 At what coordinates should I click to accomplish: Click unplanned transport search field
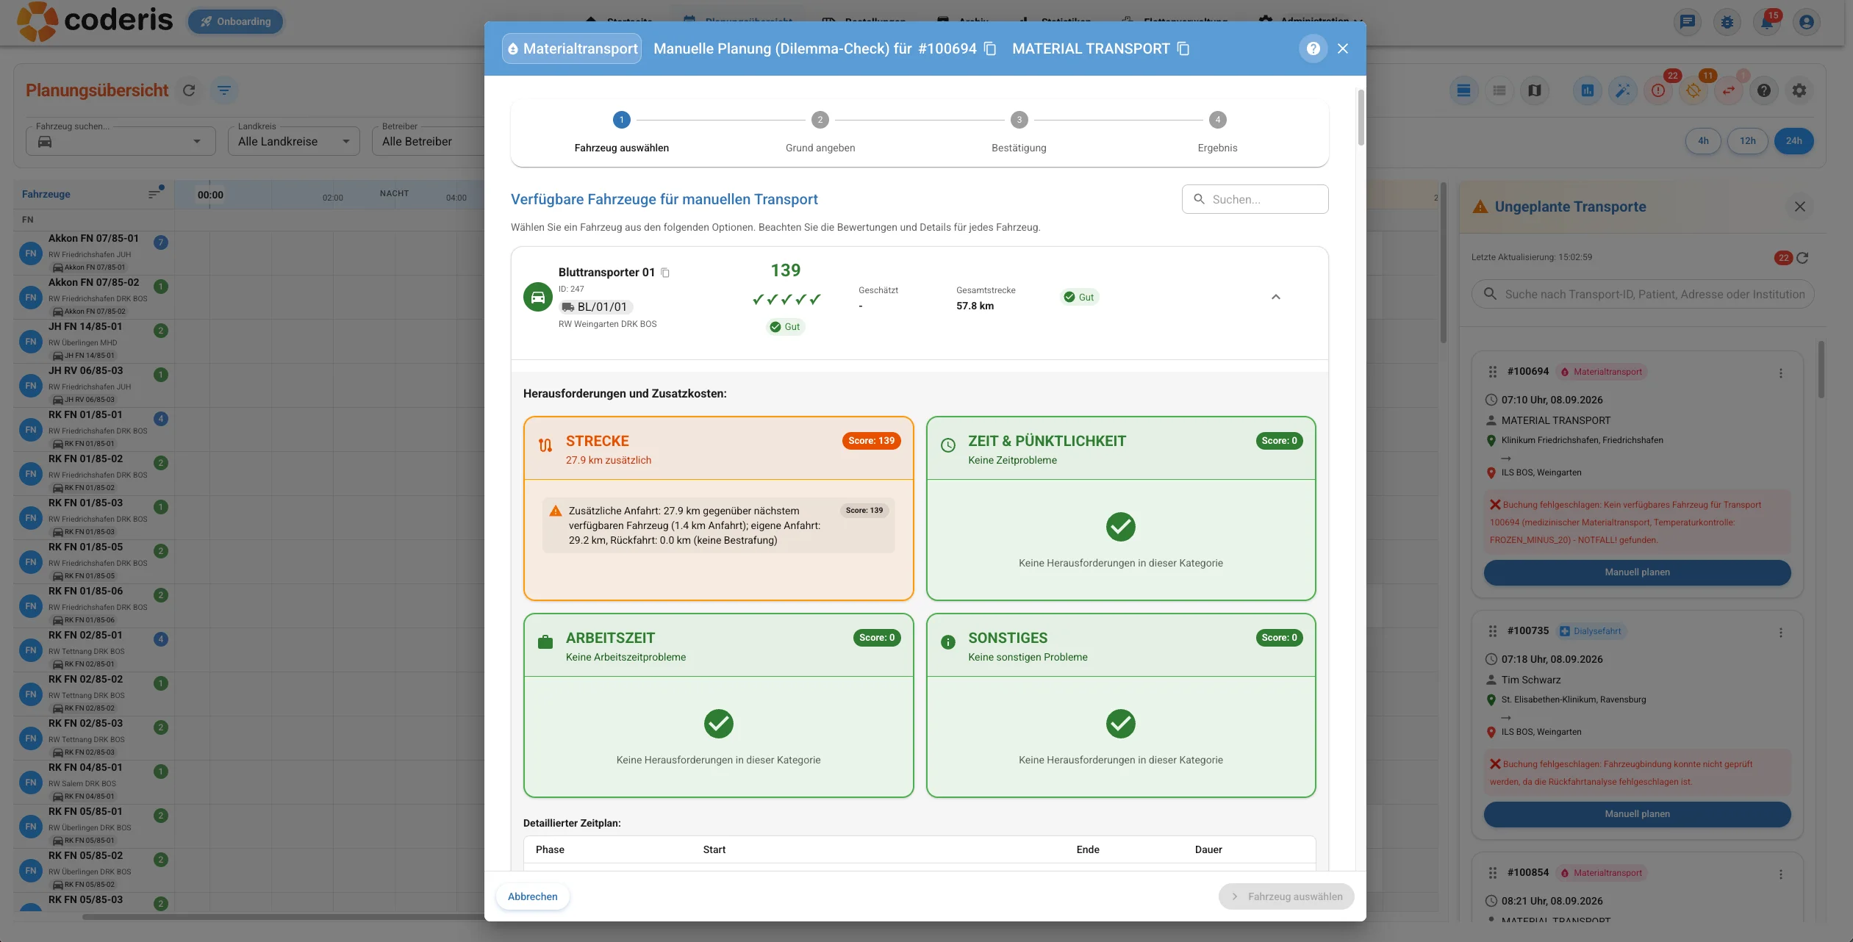tap(1643, 294)
